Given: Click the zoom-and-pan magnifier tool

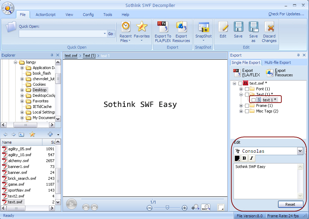Looking at the screenshot, I should click(x=195, y=207).
